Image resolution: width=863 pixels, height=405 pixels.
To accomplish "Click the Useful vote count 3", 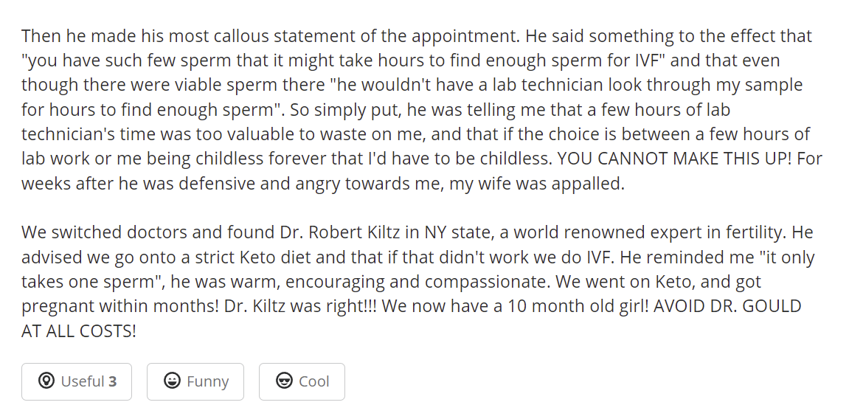I will coord(113,381).
